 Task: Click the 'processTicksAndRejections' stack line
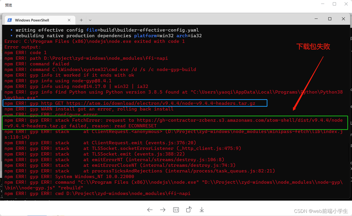point(140,171)
